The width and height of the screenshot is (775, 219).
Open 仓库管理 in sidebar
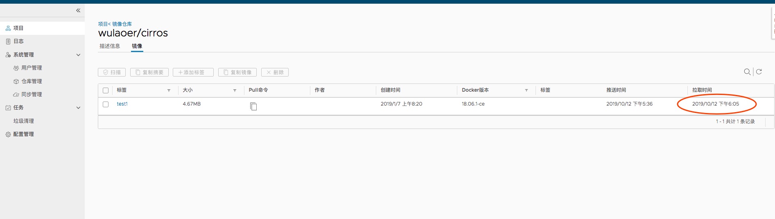pyautogui.click(x=32, y=81)
